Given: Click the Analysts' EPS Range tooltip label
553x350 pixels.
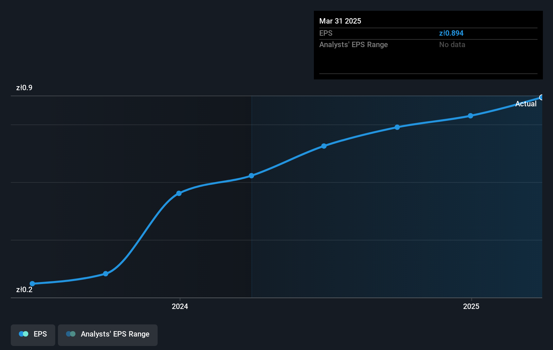Looking at the screenshot, I should 354,44.
